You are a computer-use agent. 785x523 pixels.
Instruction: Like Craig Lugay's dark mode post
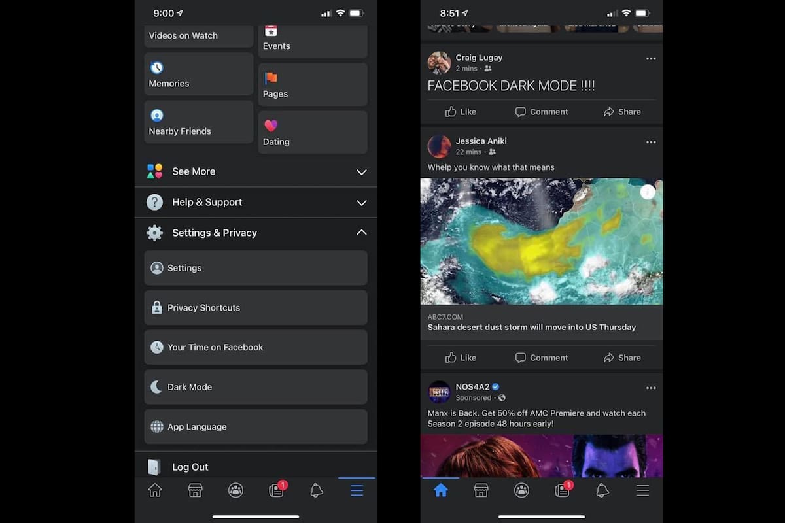(x=460, y=112)
